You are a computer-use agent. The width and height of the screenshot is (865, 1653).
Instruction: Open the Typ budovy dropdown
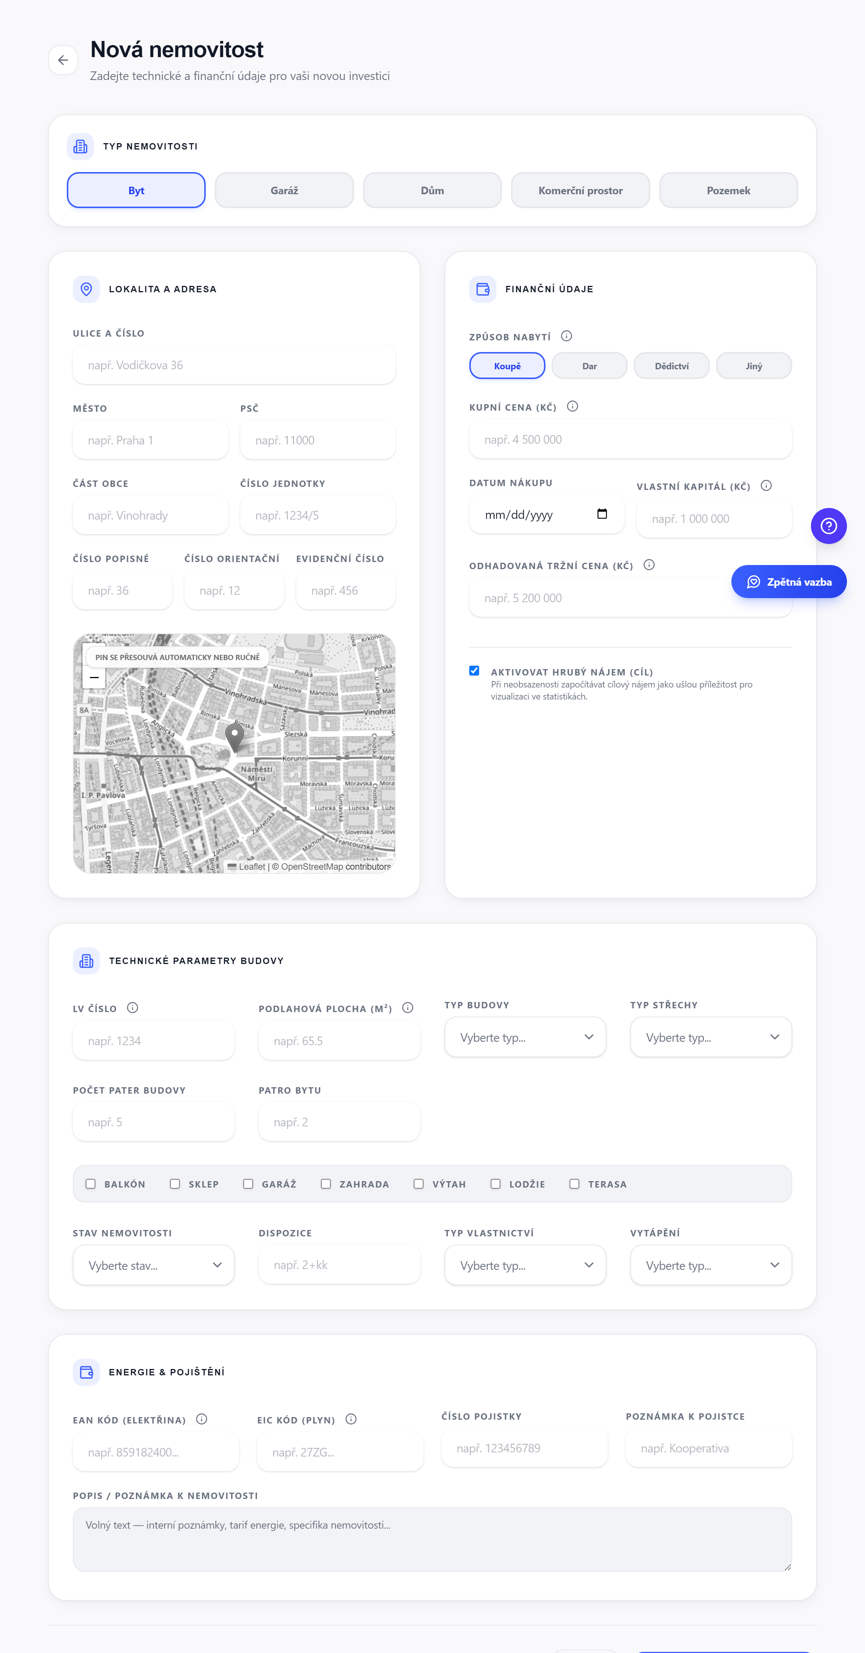(x=525, y=1037)
